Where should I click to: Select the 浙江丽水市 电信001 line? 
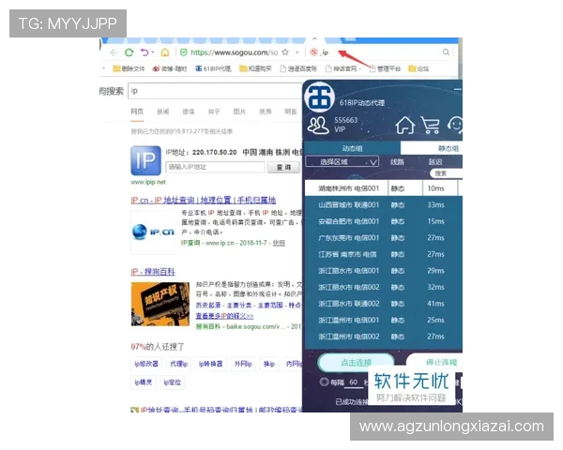point(384,271)
